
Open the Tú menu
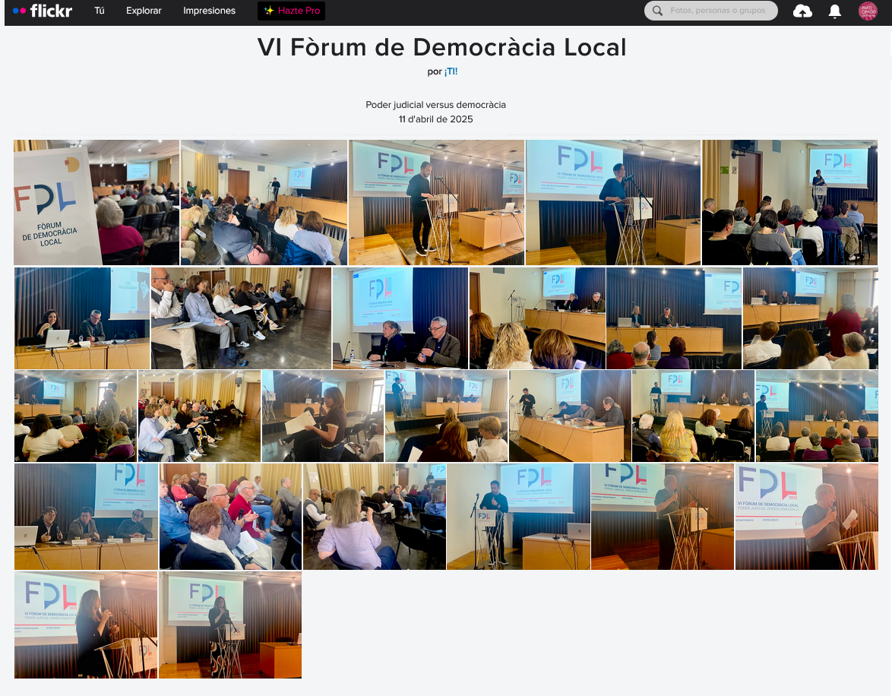click(x=100, y=11)
